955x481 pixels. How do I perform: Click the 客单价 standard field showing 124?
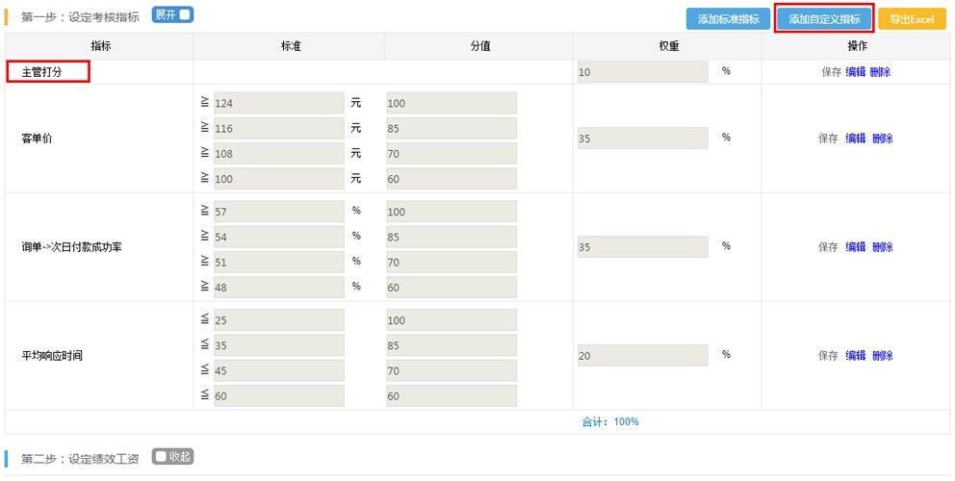279,103
